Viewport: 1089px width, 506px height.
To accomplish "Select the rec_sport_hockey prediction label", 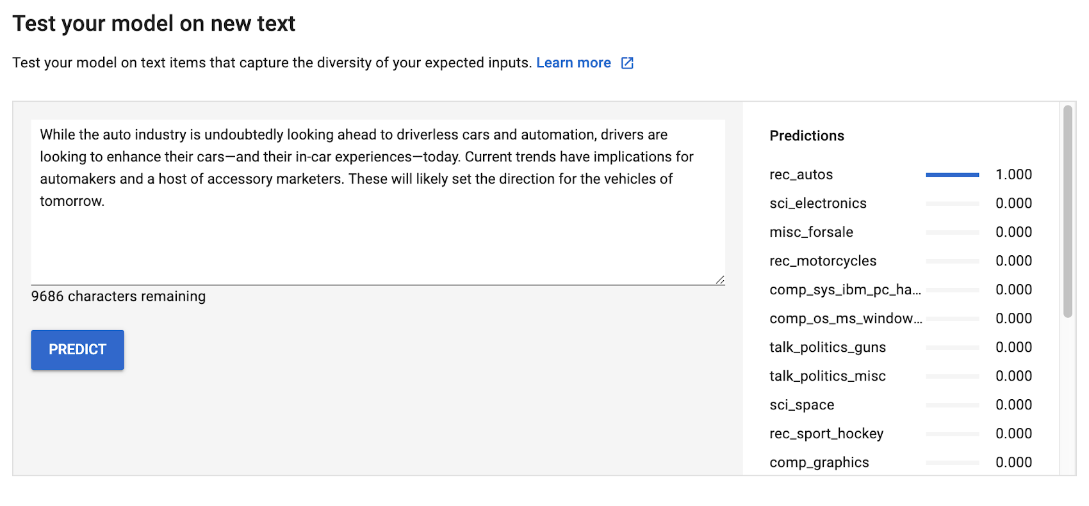I will tap(826, 434).
